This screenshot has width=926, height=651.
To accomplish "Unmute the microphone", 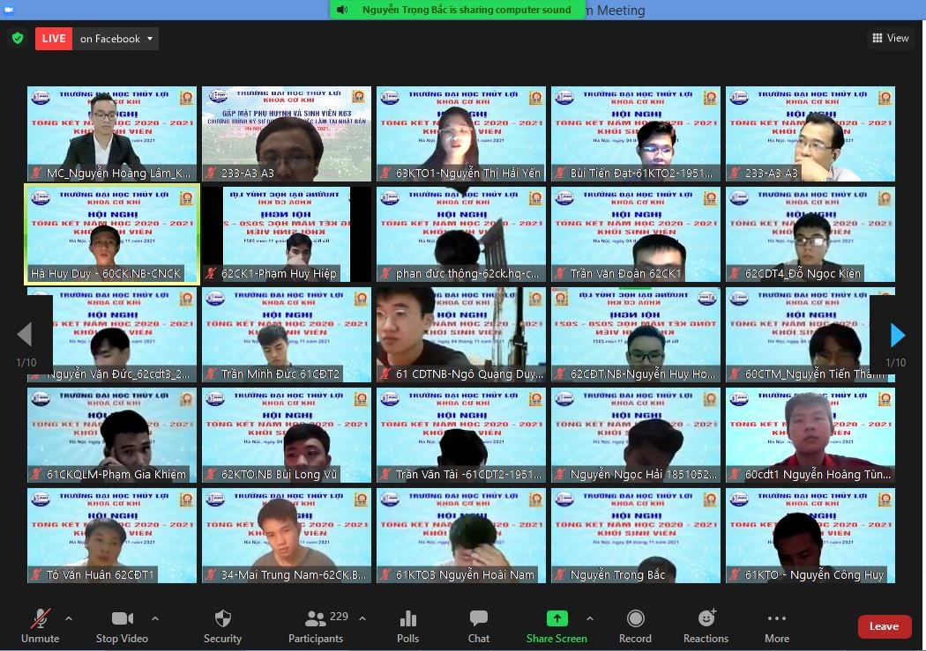I will click(x=40, y=625).
